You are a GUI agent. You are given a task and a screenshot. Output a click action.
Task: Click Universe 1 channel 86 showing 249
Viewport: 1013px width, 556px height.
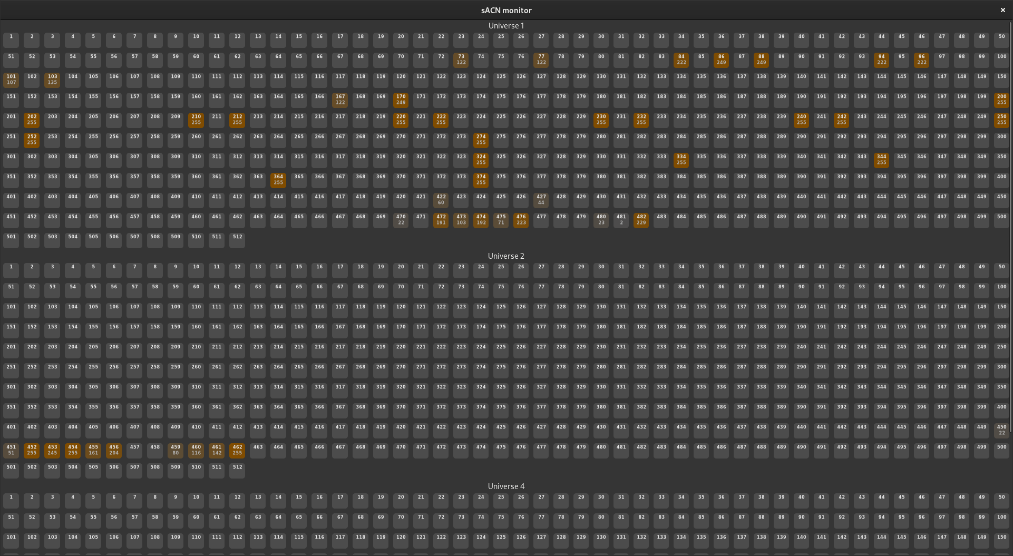[722, 60]
